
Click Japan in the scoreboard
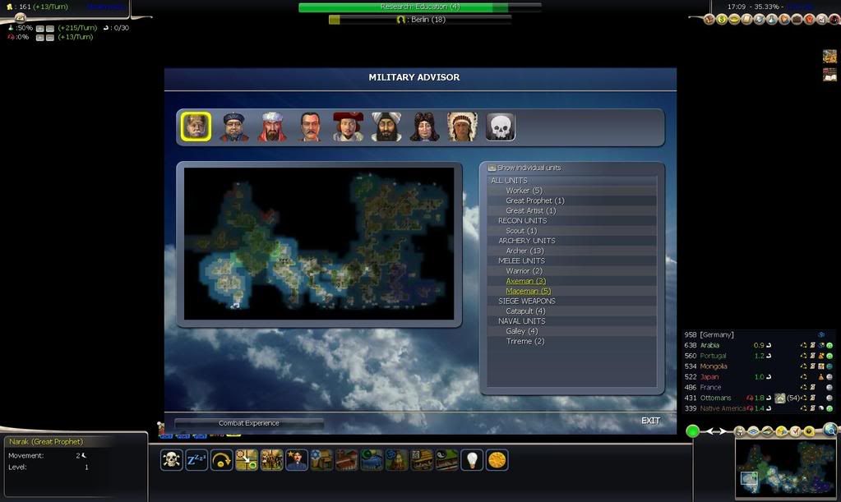709,376
